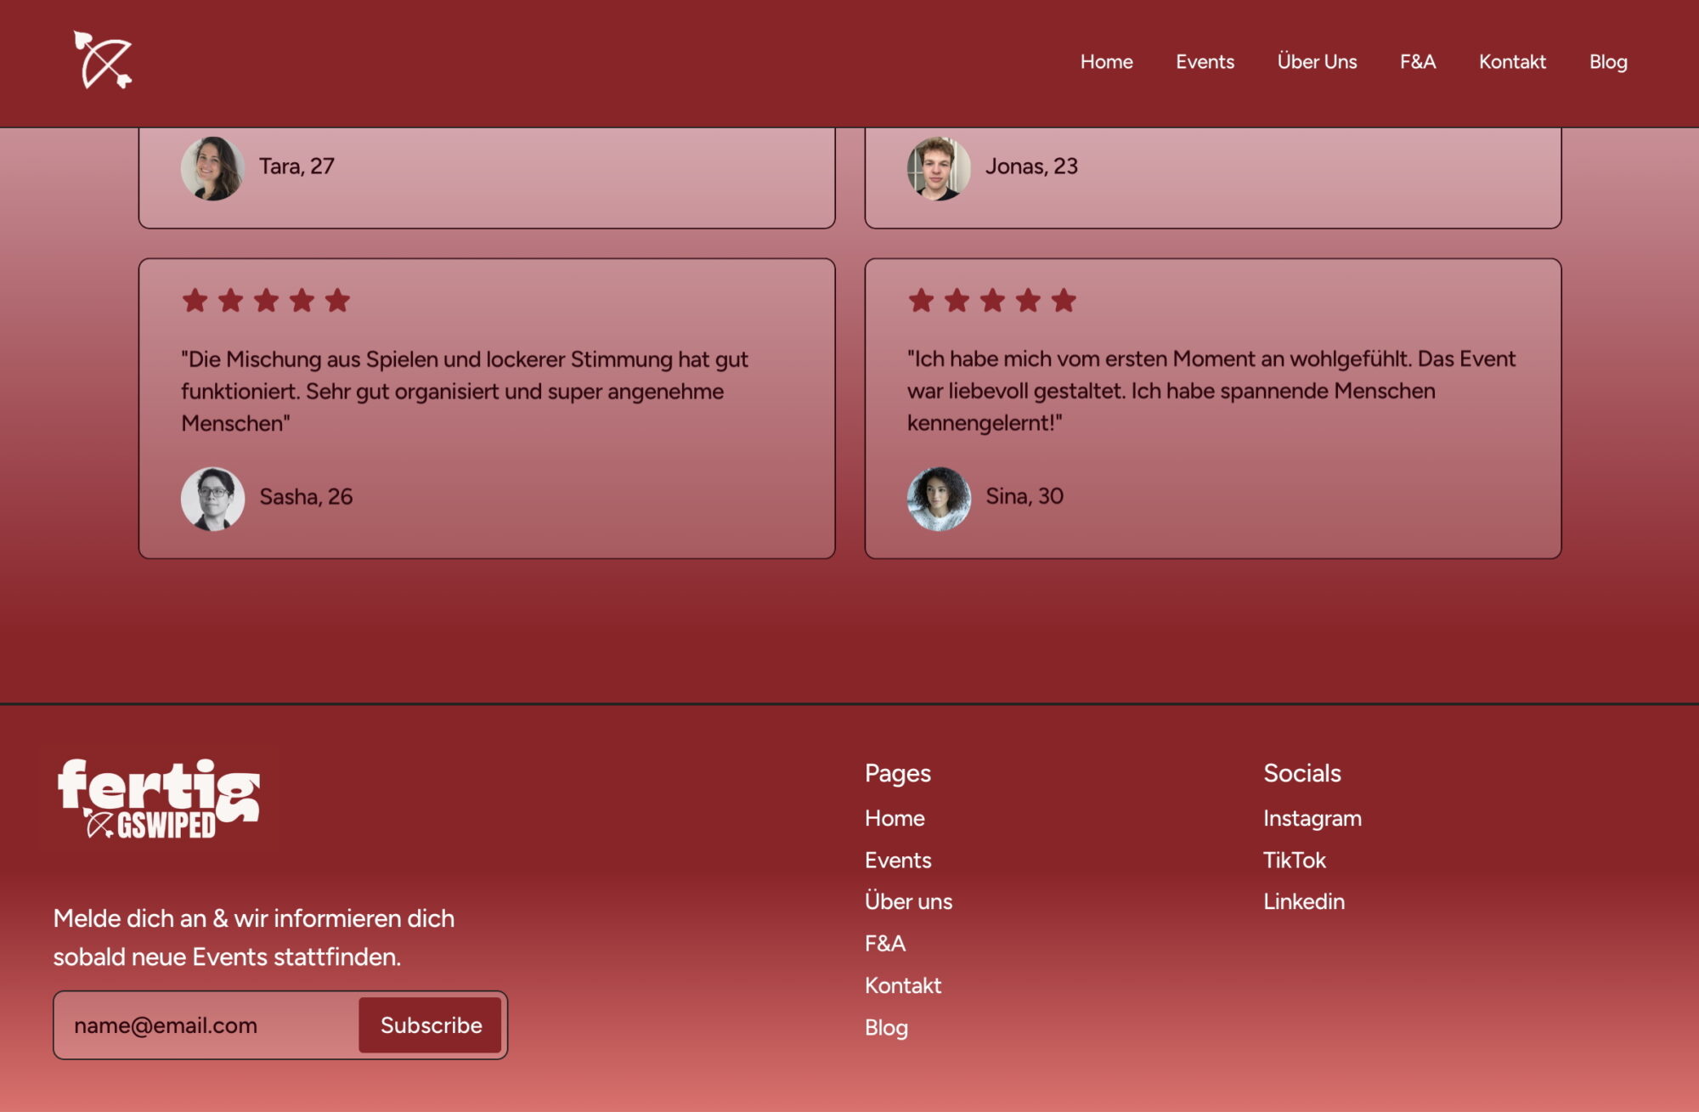Select Home in the top navigation

click(1106, 61)
